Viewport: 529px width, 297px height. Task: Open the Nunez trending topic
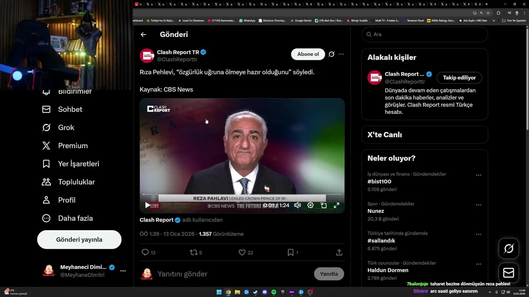(376, 211)
